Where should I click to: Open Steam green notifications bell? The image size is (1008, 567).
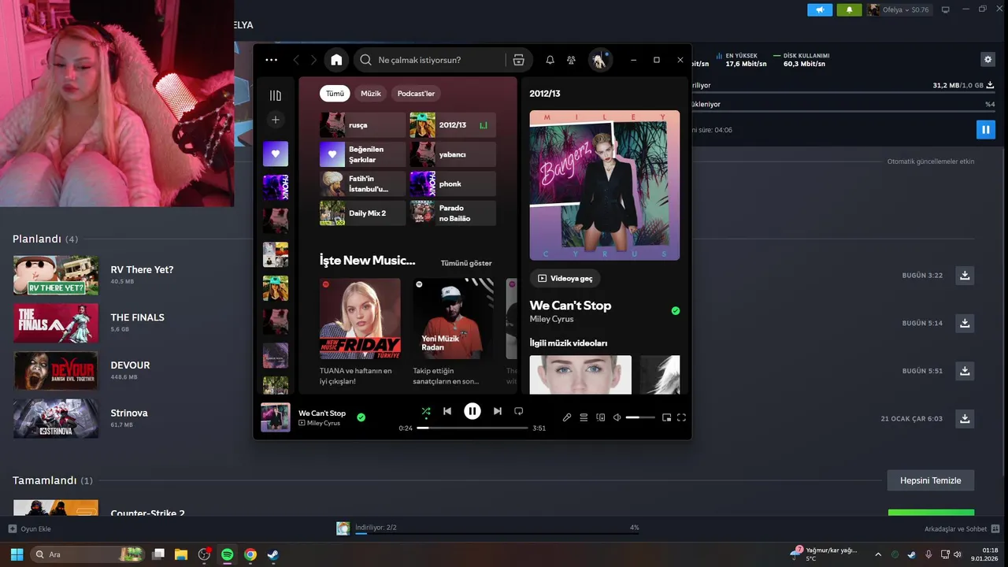click(x=849, y=9)
